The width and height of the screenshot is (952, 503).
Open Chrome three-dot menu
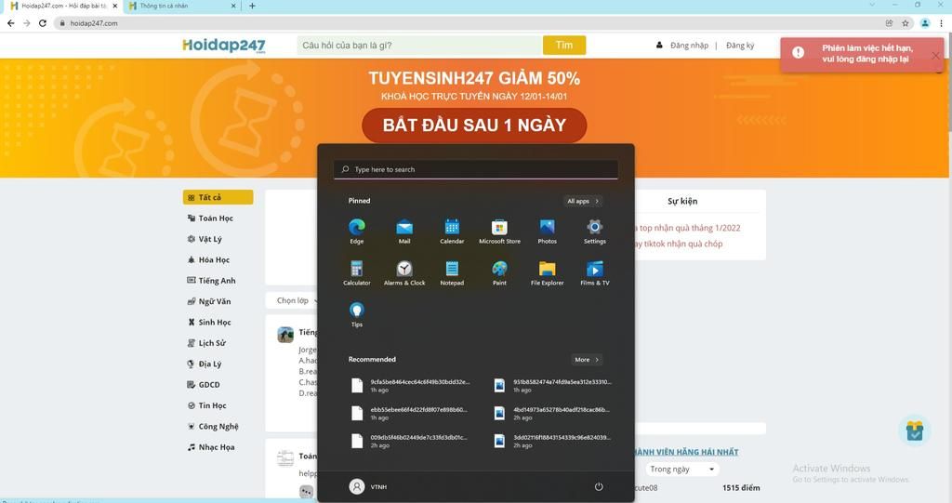tap(941, 23)
